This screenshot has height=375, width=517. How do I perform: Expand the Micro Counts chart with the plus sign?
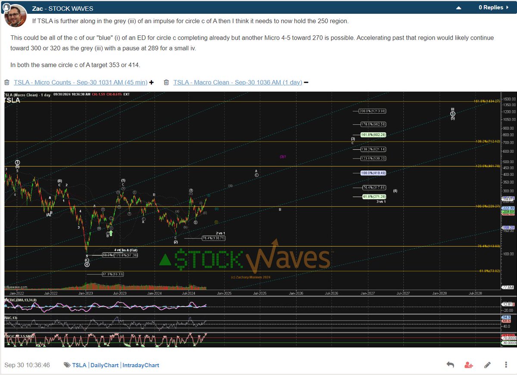click(152, 82)
